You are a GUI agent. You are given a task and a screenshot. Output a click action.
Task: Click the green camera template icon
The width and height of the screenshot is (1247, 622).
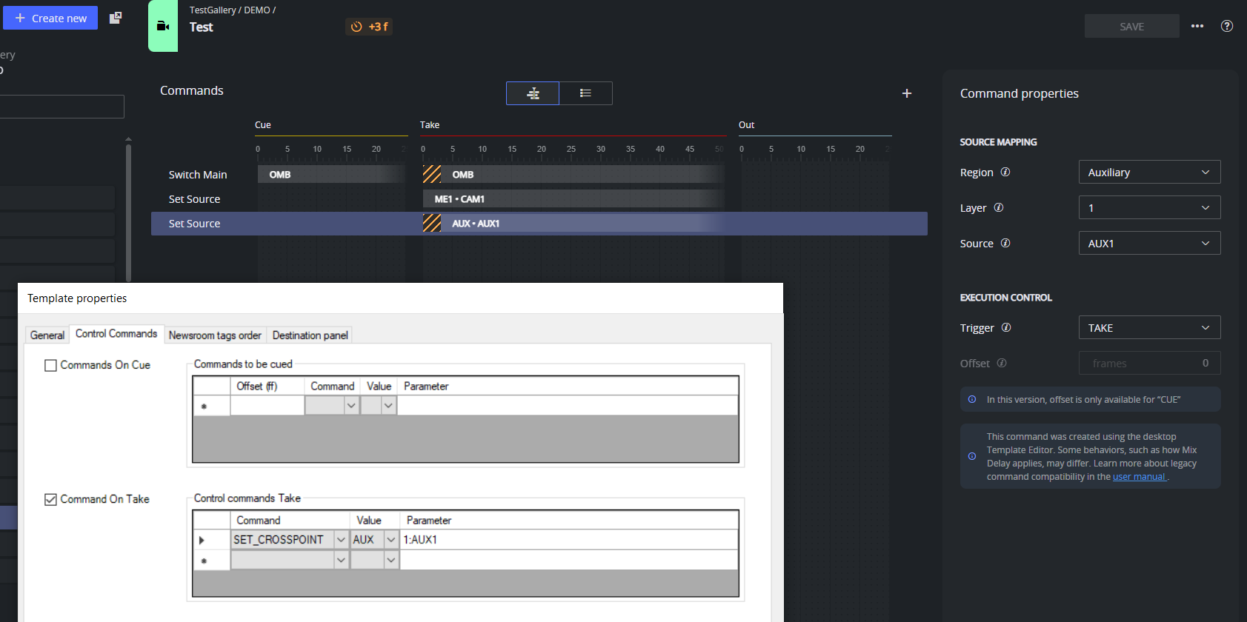tap(163, 26)
